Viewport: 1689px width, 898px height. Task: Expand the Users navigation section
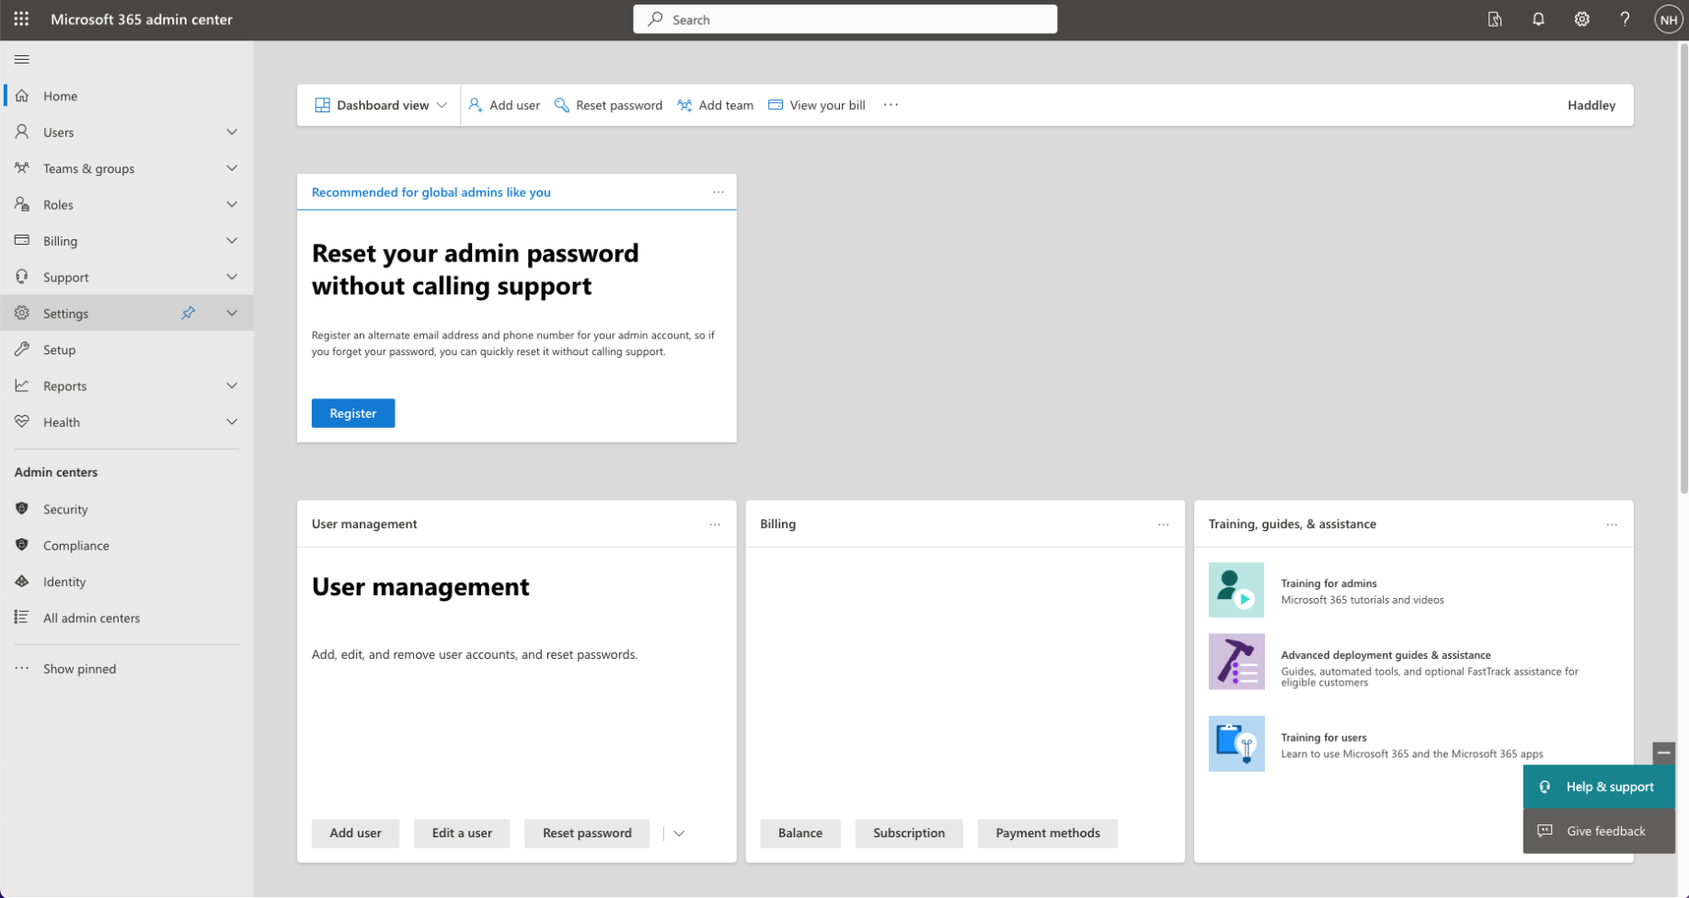point(232,132)
